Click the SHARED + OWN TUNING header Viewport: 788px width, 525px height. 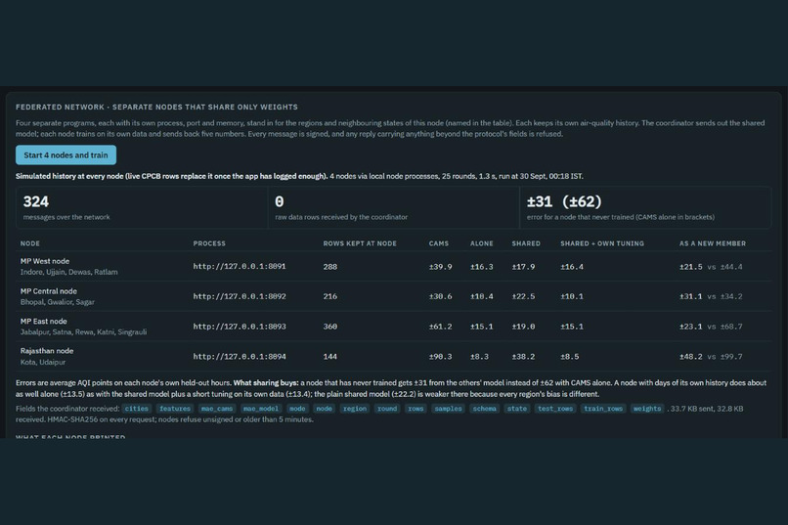602,243
